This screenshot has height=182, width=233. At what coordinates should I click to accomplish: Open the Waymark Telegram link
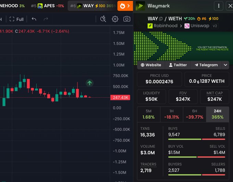point(206,65)
